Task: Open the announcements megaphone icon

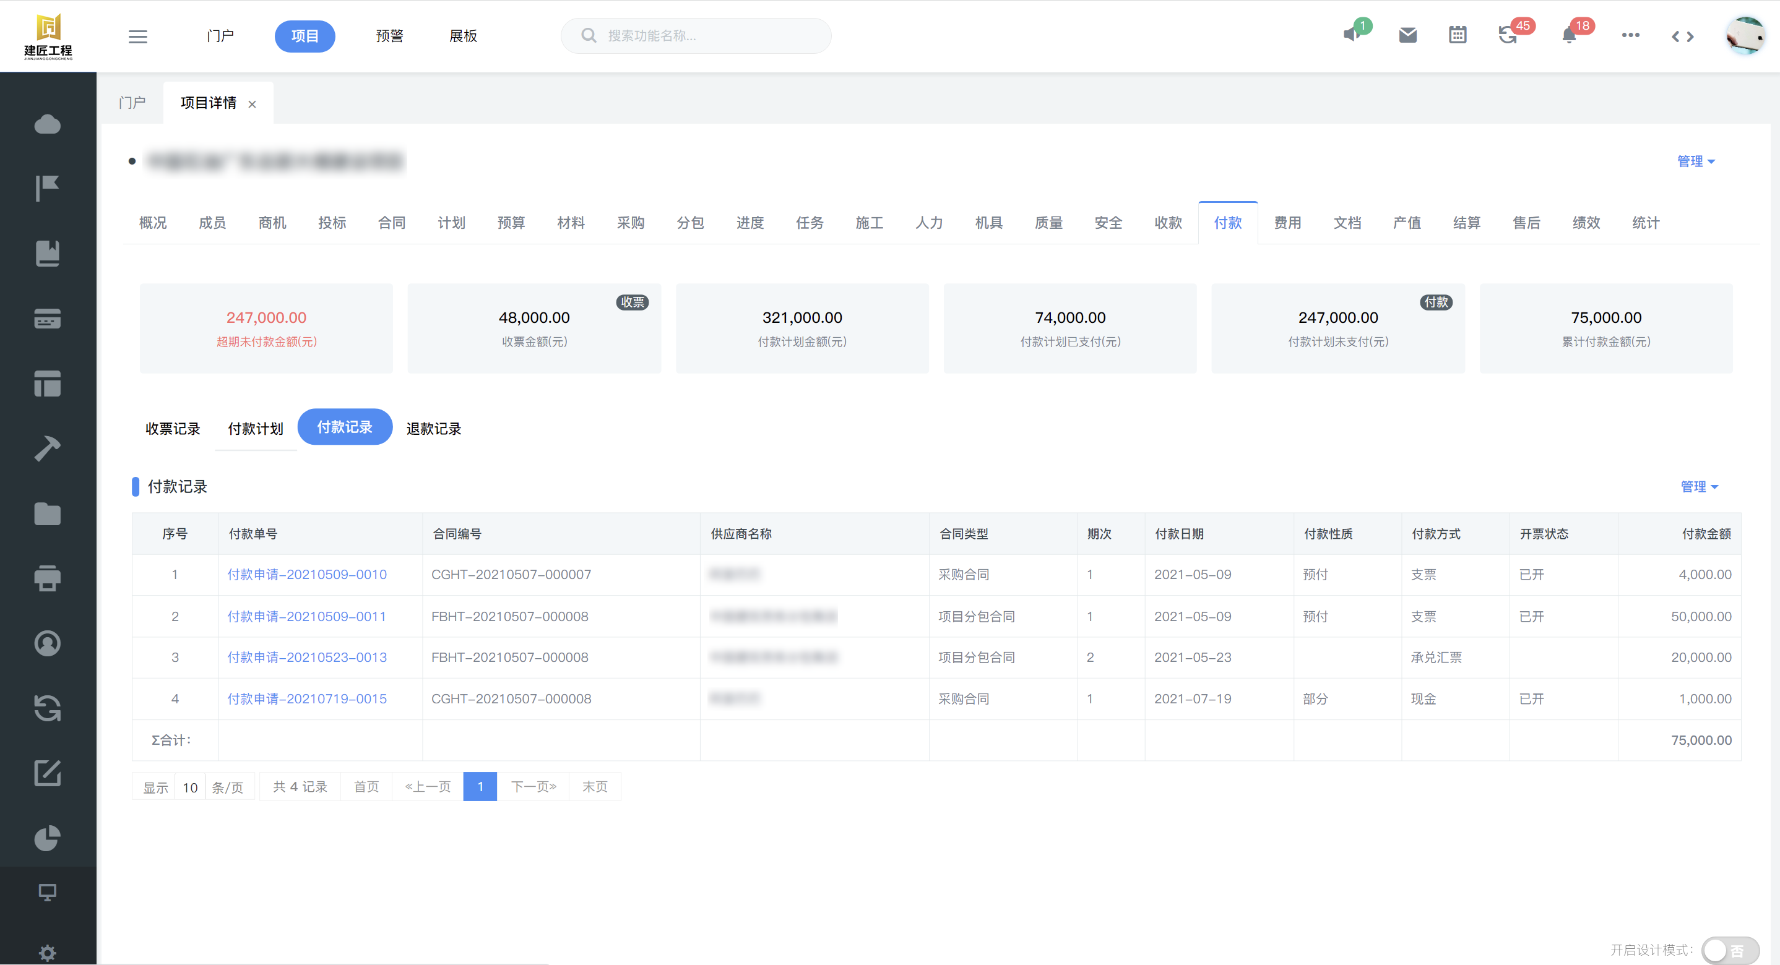Action: (x=1352, y=35)
